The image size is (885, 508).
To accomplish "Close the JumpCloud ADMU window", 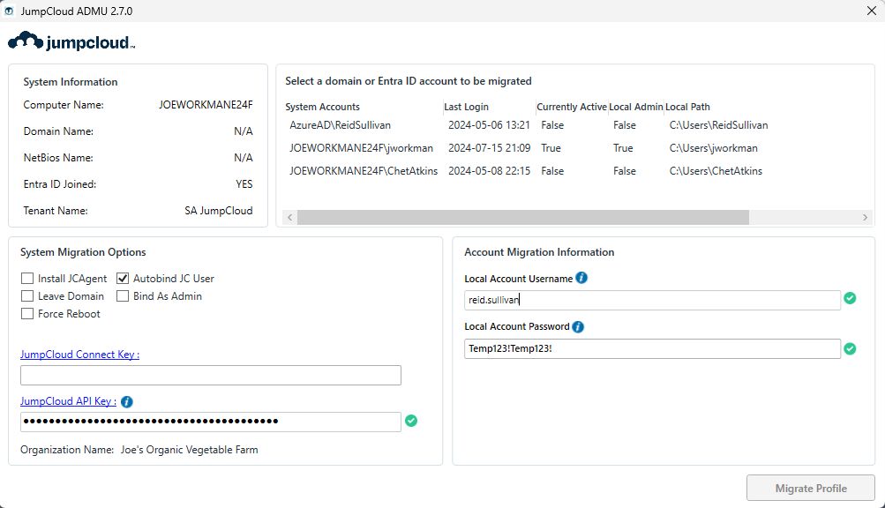I will pyautogui.click(x=872, y=11).
